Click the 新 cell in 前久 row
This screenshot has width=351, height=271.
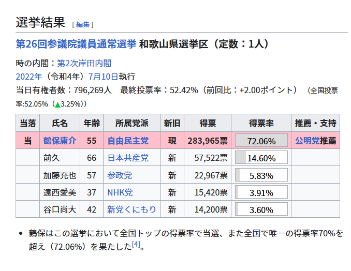(172, 158)
